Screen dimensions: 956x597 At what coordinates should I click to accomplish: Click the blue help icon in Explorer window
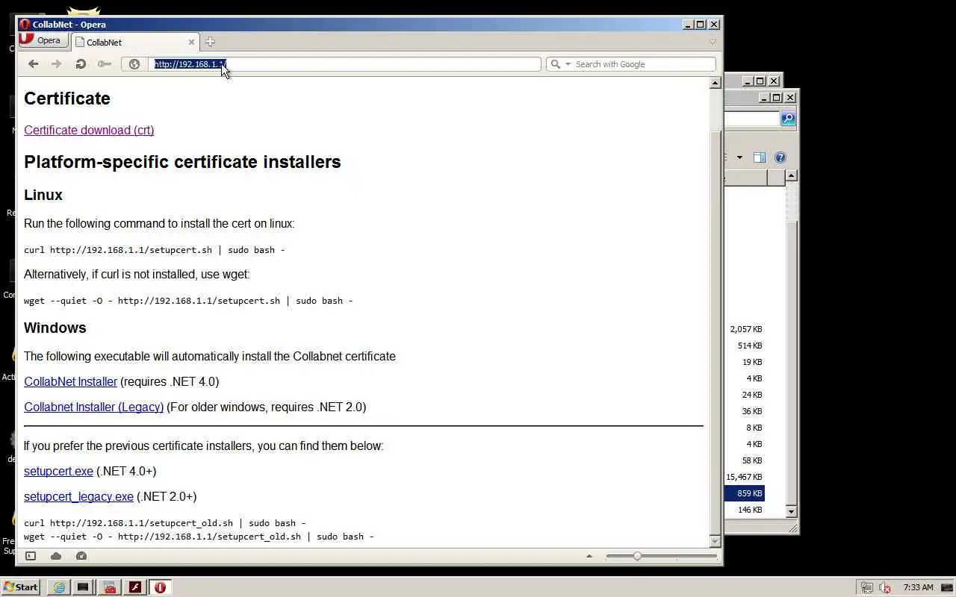point(780,157)
